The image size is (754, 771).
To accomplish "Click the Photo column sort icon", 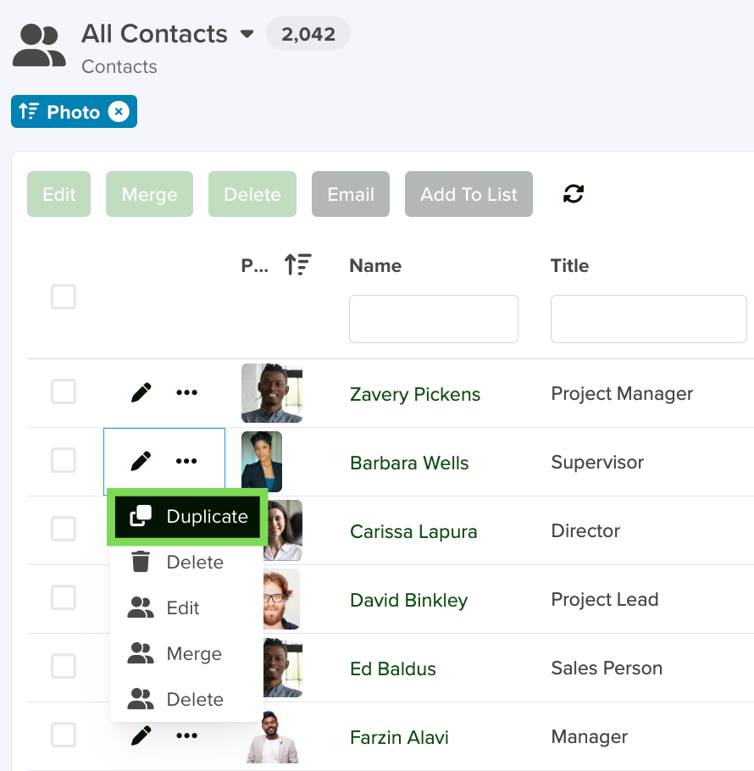I will (297, 265).
